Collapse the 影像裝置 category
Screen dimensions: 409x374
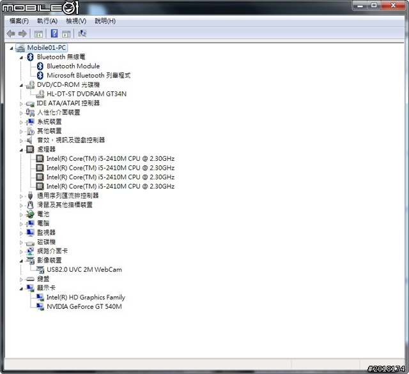tap(21, 261)
